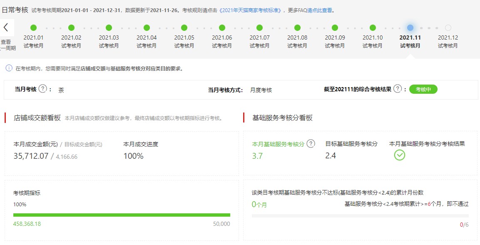
Task: Click question mark next to 本月基础服务考核分
Action: pyautogui.click(x=311, y=144)
